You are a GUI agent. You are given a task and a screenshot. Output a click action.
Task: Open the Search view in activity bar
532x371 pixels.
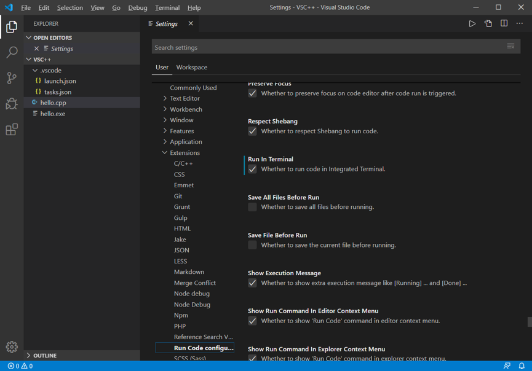(12, 52)
